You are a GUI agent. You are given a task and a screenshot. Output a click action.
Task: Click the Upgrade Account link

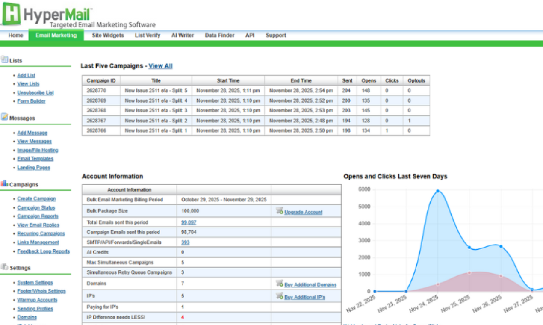303,212
